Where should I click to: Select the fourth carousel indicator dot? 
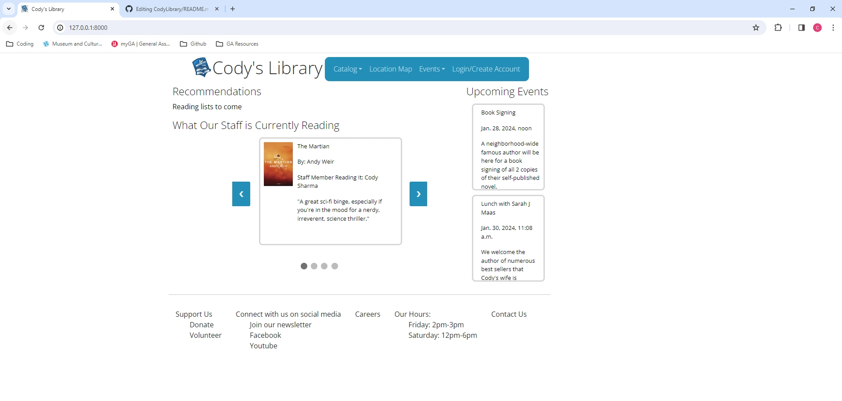[335, 266]
